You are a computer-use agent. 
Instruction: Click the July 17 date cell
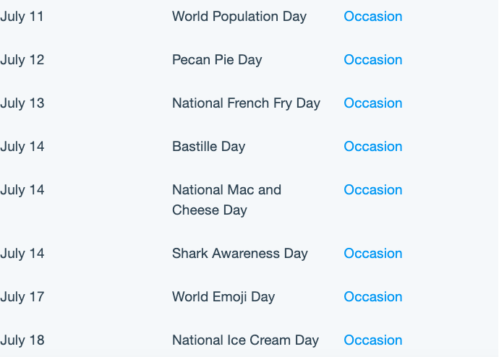[22, 297]
